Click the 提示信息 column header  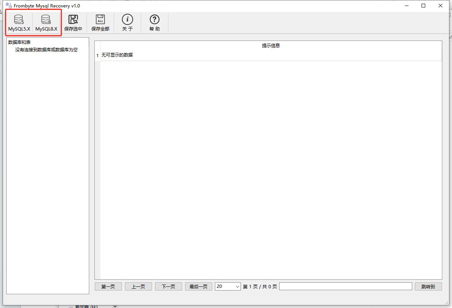pos(271,46)
